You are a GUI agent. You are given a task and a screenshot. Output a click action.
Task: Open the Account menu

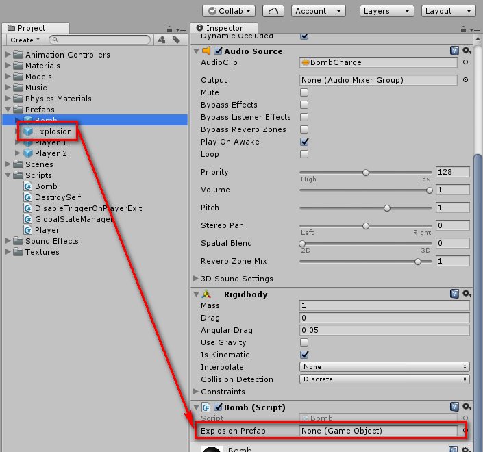coord(319,11)
